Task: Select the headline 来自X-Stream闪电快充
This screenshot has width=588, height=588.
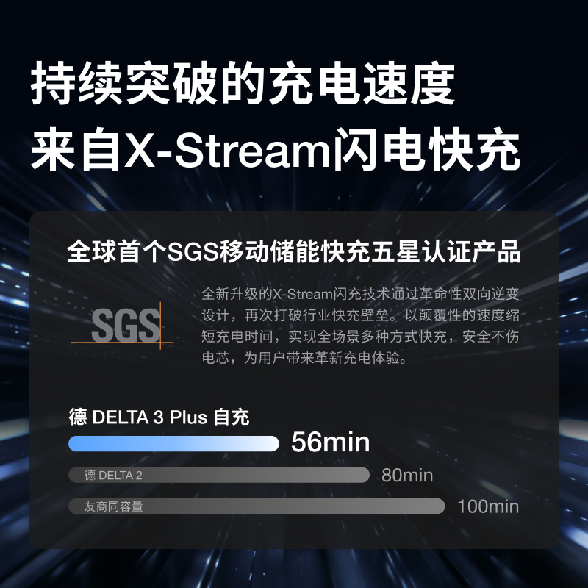Action: tap(275, 148)
